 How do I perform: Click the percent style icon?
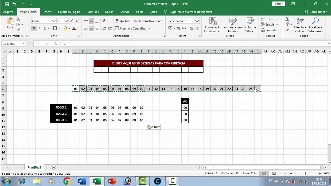(x=179, y=28)
